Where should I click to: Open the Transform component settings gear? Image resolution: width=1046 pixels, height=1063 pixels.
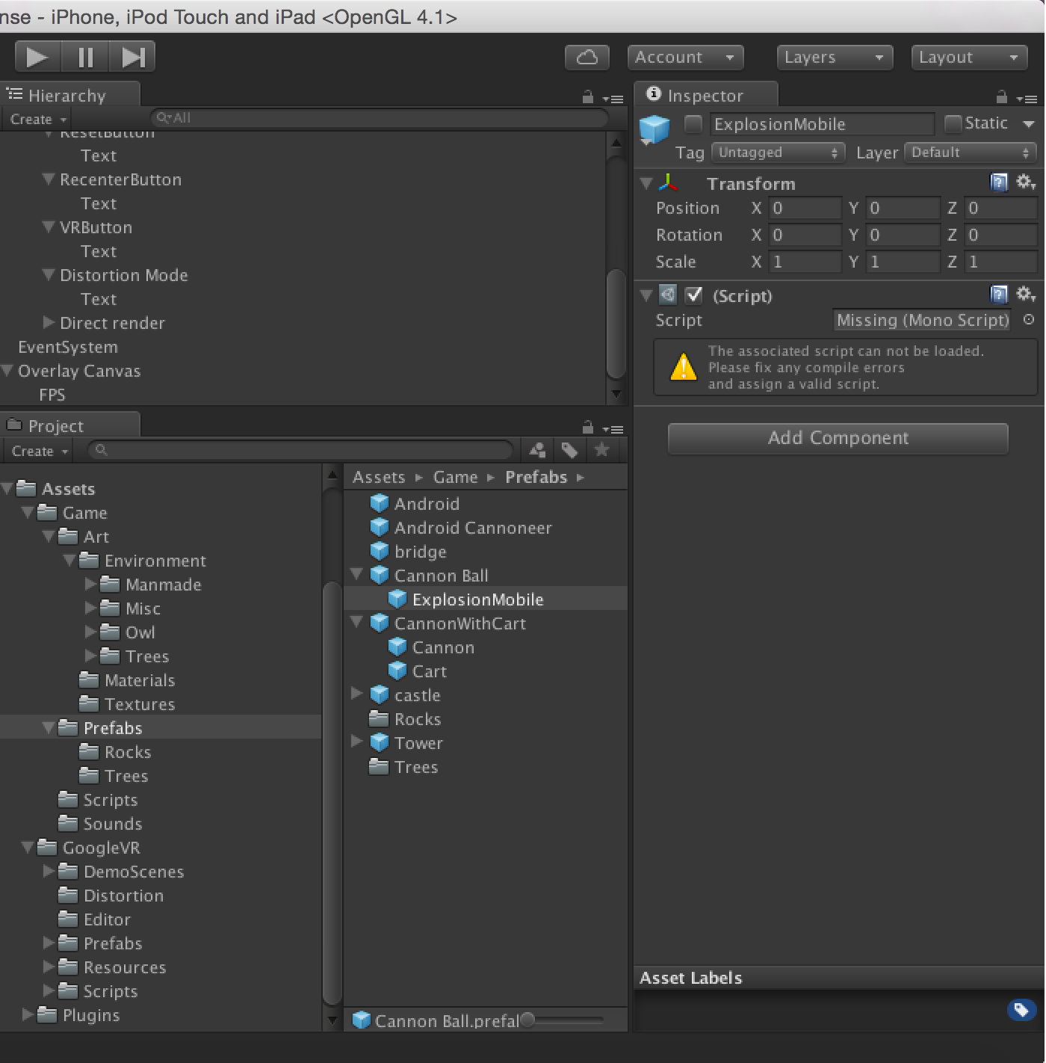click(x=1025, y=182)
